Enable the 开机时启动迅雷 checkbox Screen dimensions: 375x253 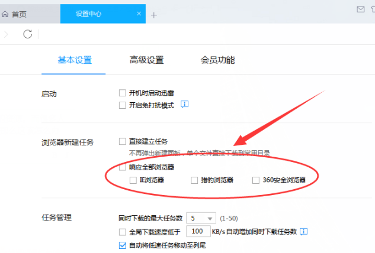tap(123, 93)
